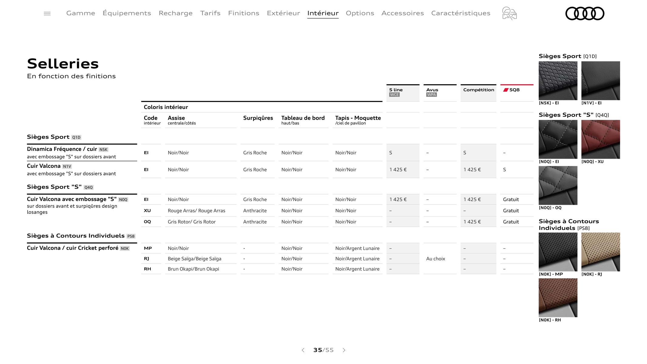647x364 pixels.
Task: Click the Selleries page title
Action: coord(63,64)
